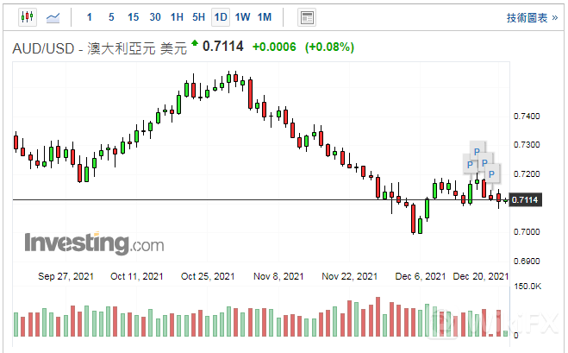Click the topmost P pattern marker

click(x=476, y=148)
